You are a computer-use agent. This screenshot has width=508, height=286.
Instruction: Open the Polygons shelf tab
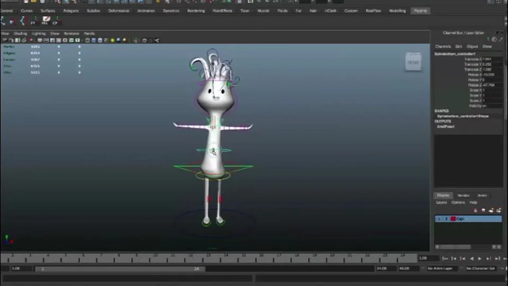point(71,11)
